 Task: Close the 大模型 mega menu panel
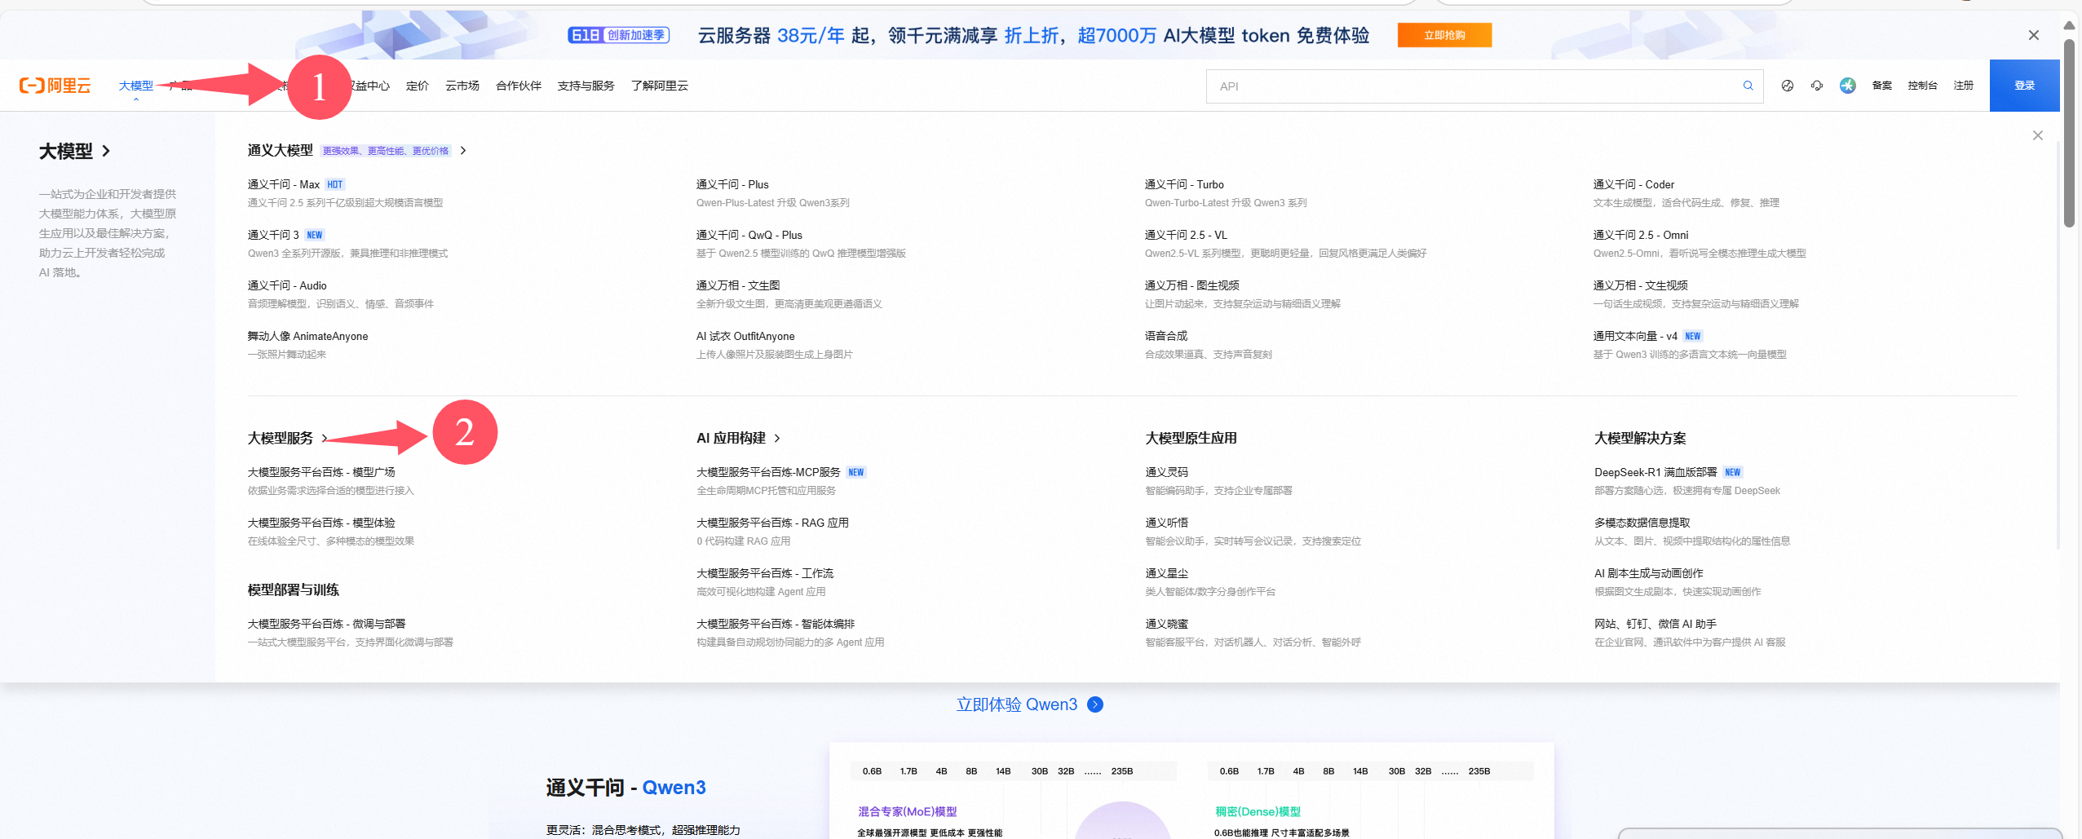(x=2037, y=135)
